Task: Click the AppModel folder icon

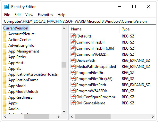Action: click(x=4, y=86)
